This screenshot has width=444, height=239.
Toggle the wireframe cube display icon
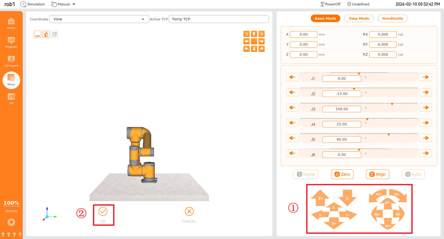(x=55, y=34)
